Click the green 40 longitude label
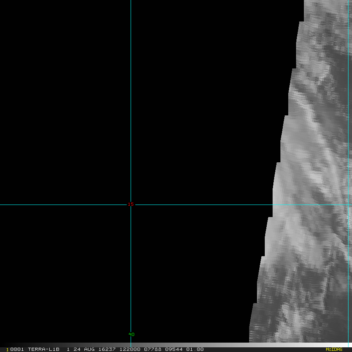The width and height of the screenshot is (352, 352). point(131,334)
